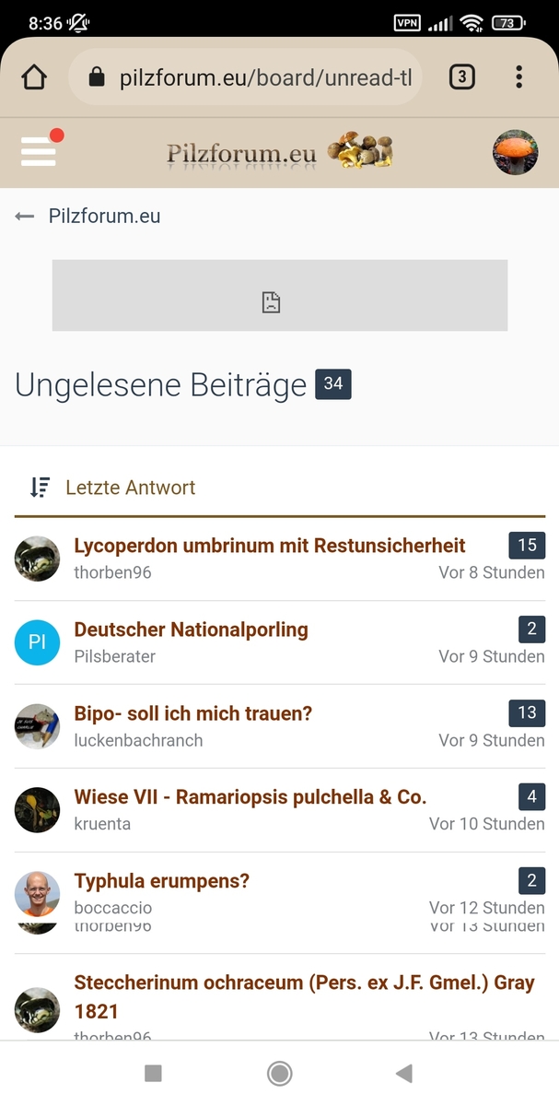Open the hamburger navigation menu

[39, 151]
